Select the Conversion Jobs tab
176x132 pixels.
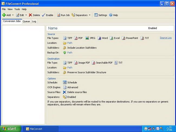[x=12, y=21]
